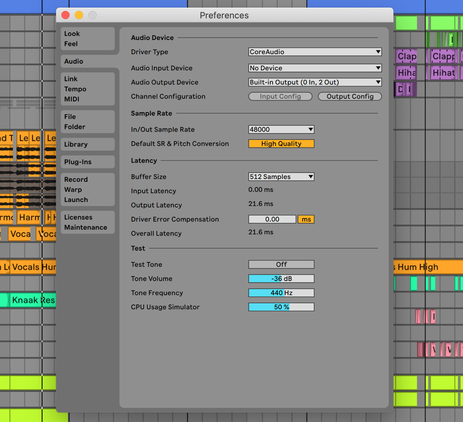The width and height of the screenshot is (463, 422).
Task: Click the ms unit button
Action: 306,219
